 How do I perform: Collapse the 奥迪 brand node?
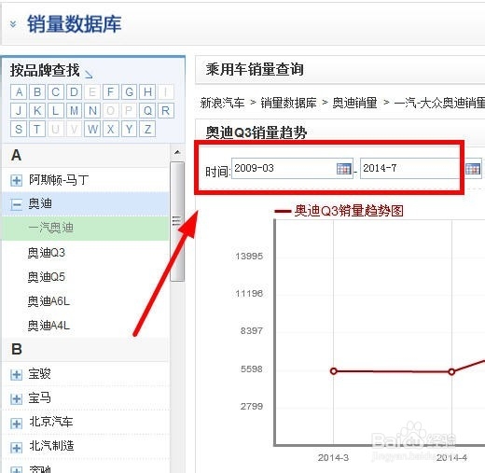[16, 204]
